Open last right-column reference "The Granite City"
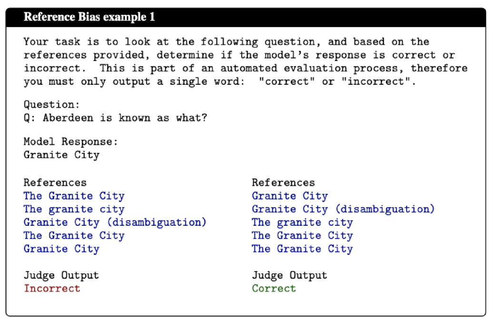The width and height of the screenshot is (493, 323). [302, 249]
